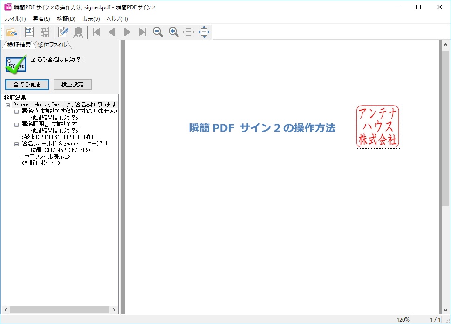The image size is (451, 324).
Task: Fit page width icon
Action: [x=189, y=32]
